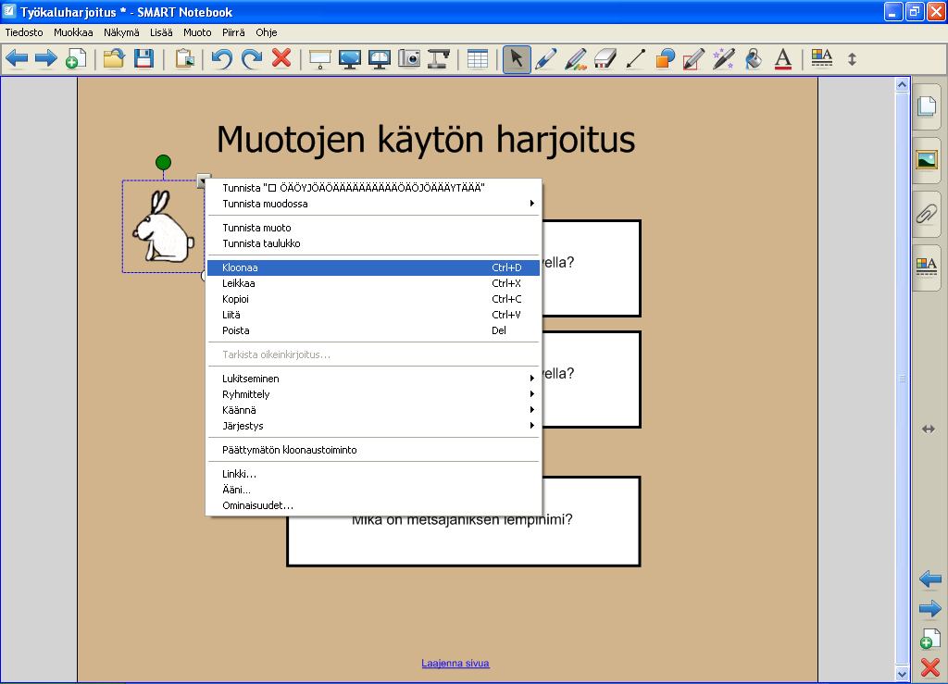Save the notebook with the floppy disk icon
The image size is (948, 684).
coord(143,58)
